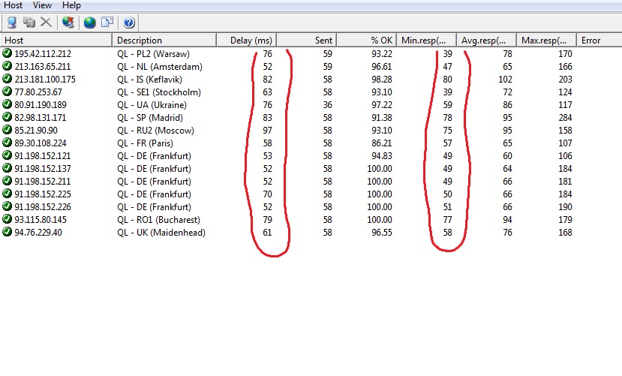This screenshot has width=622, height=376.
Task: Open the View menu
Action: 42,5
